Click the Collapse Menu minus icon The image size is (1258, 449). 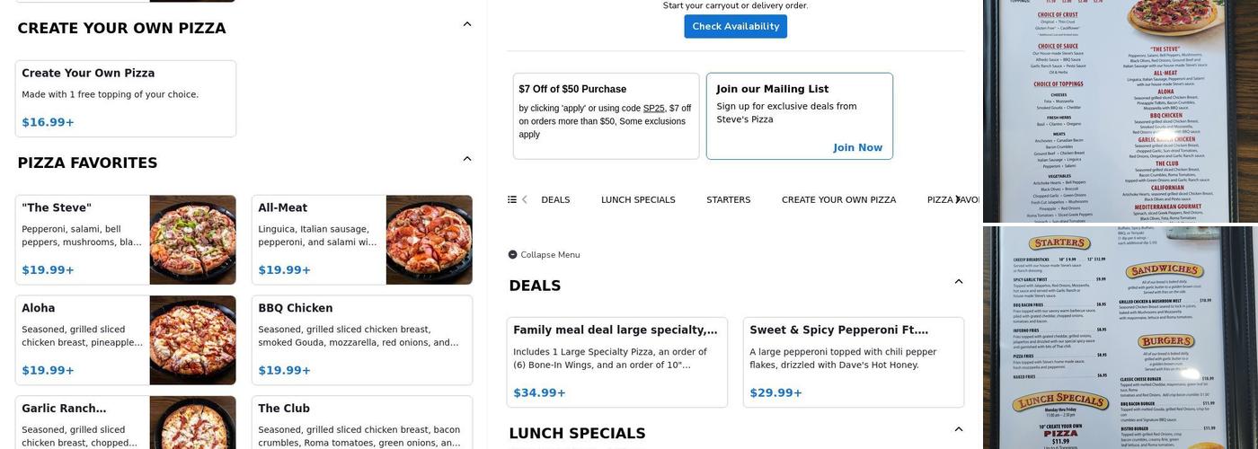pyautogui.click(x=512, y=255)
